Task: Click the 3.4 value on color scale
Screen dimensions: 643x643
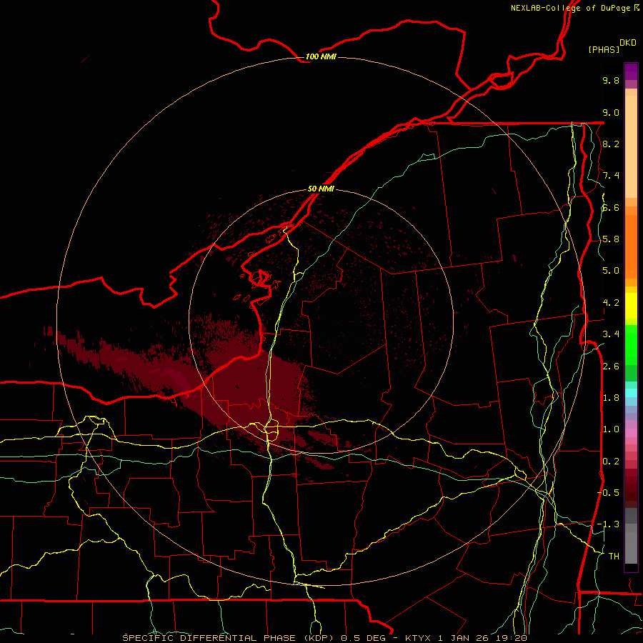Action: point(611,334)
